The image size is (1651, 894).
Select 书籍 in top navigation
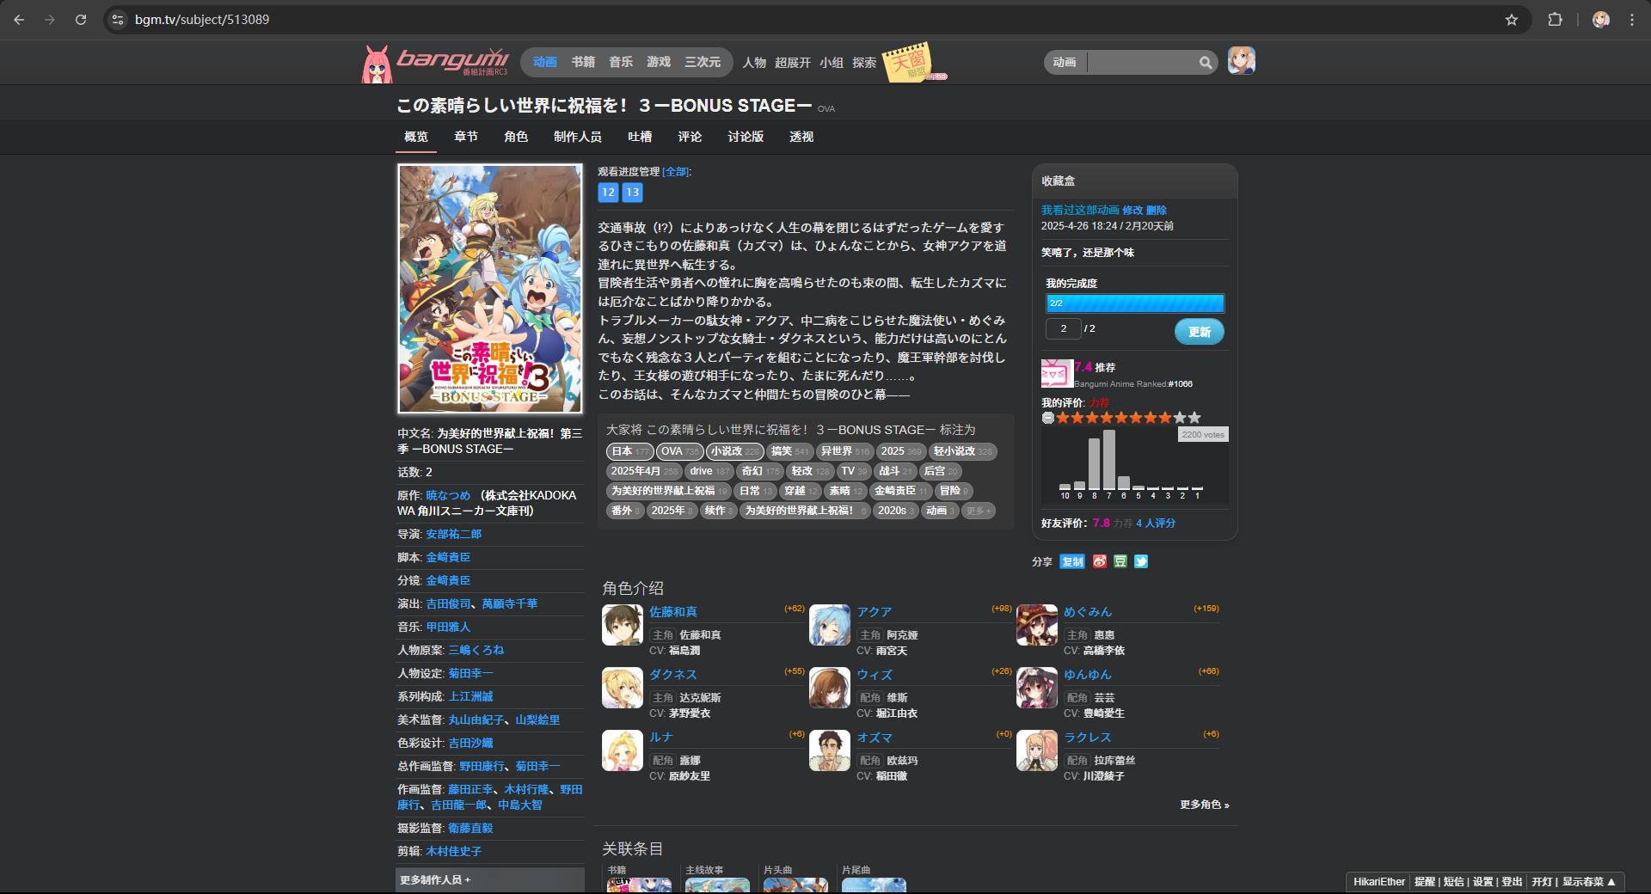[583, 62]
